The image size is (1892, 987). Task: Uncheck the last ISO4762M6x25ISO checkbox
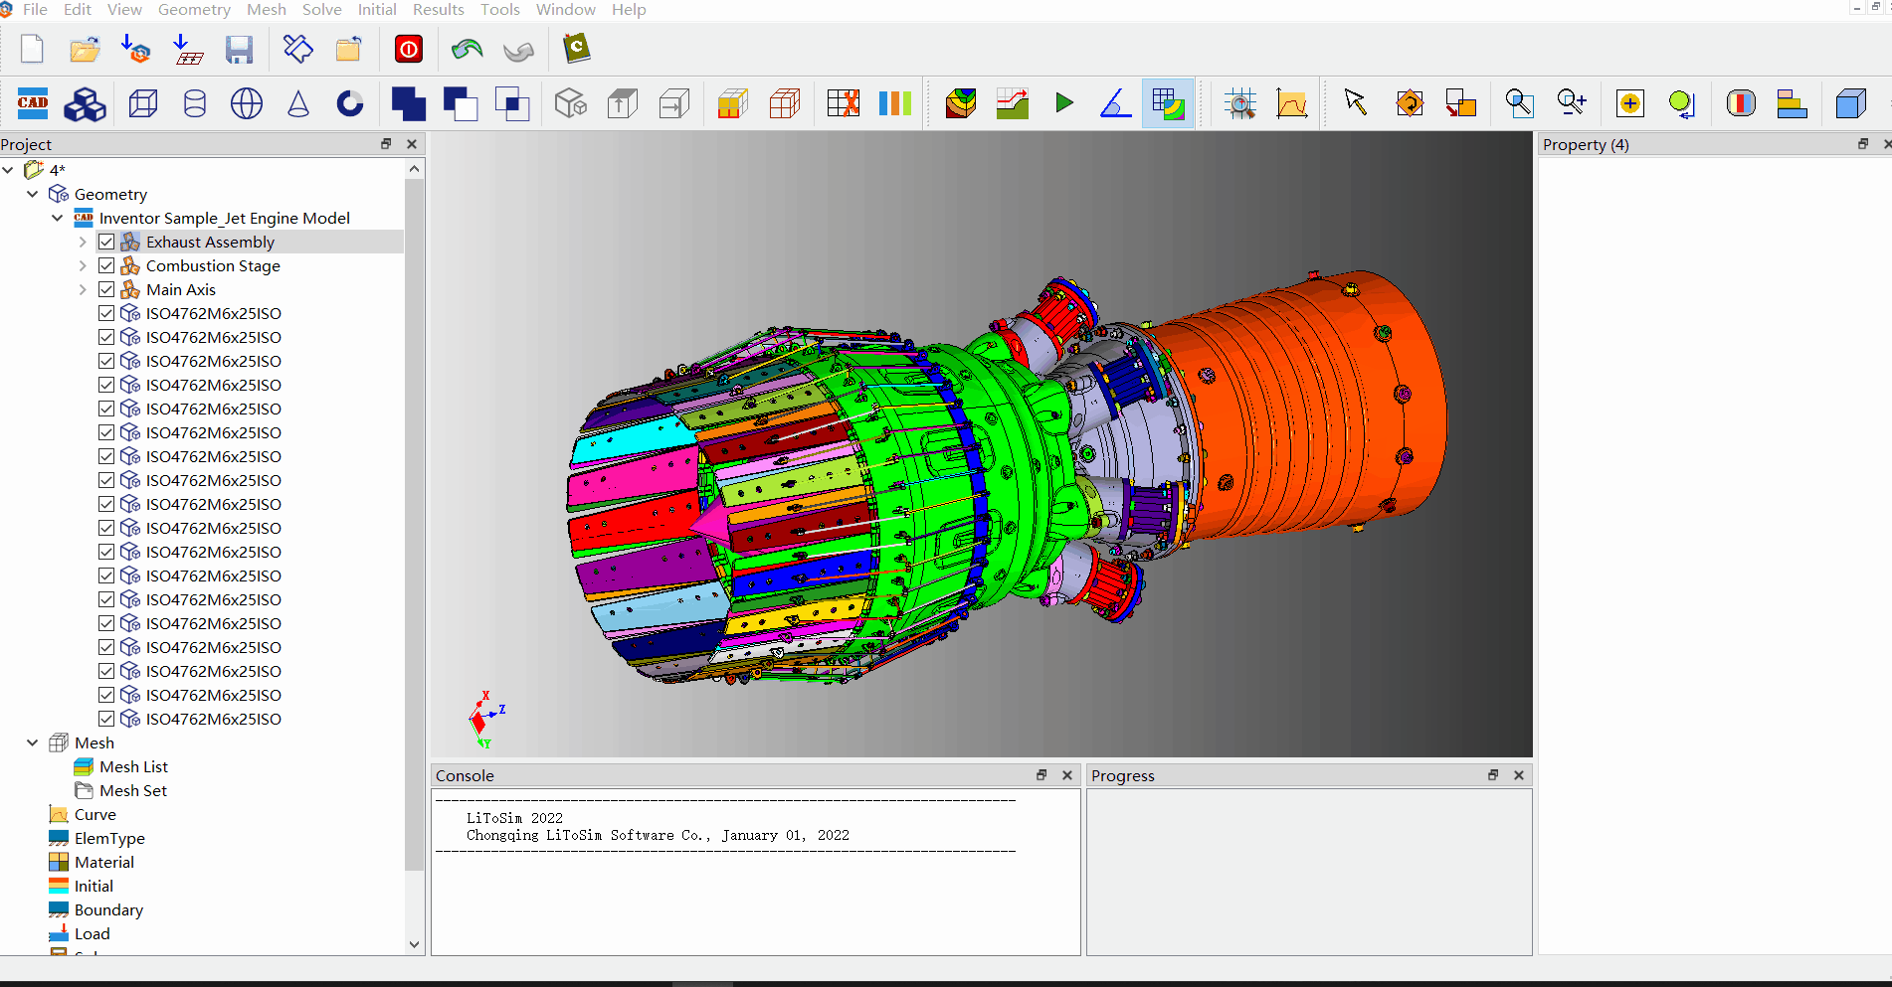(106, 719)
